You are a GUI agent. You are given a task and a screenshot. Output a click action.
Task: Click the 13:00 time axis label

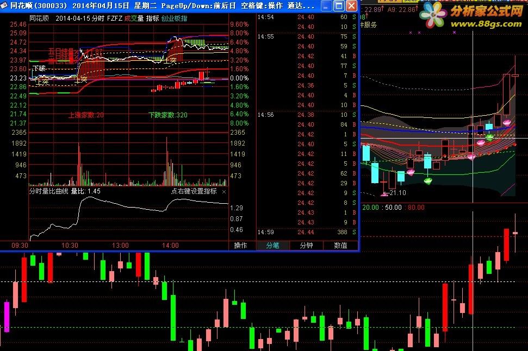(x=120, y=246)
